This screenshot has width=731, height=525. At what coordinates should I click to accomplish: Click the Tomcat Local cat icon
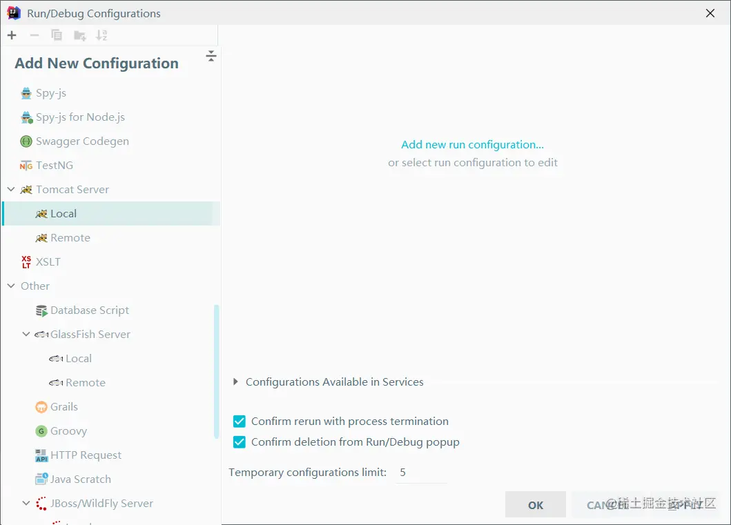click(x=41, y=214)
